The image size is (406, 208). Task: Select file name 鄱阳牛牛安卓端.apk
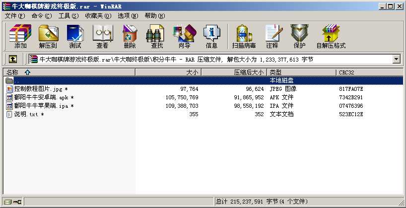point(41,97)
